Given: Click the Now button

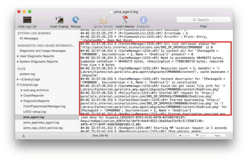Looking at the screenshot, I should coord(217,136).
